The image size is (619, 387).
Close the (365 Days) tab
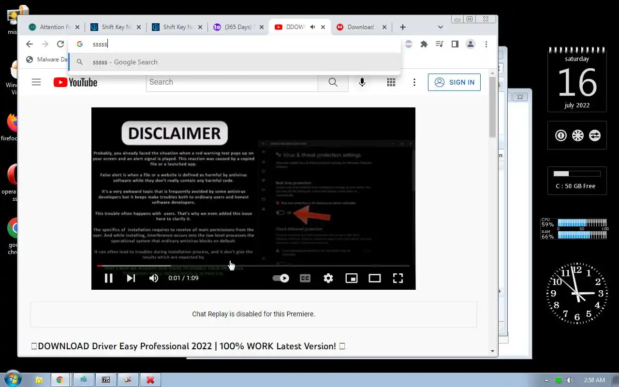pos(262,27)
